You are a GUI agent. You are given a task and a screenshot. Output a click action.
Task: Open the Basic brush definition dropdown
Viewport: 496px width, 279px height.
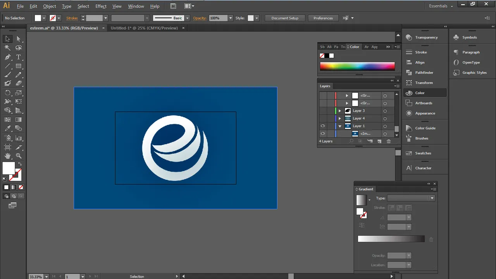187,18
